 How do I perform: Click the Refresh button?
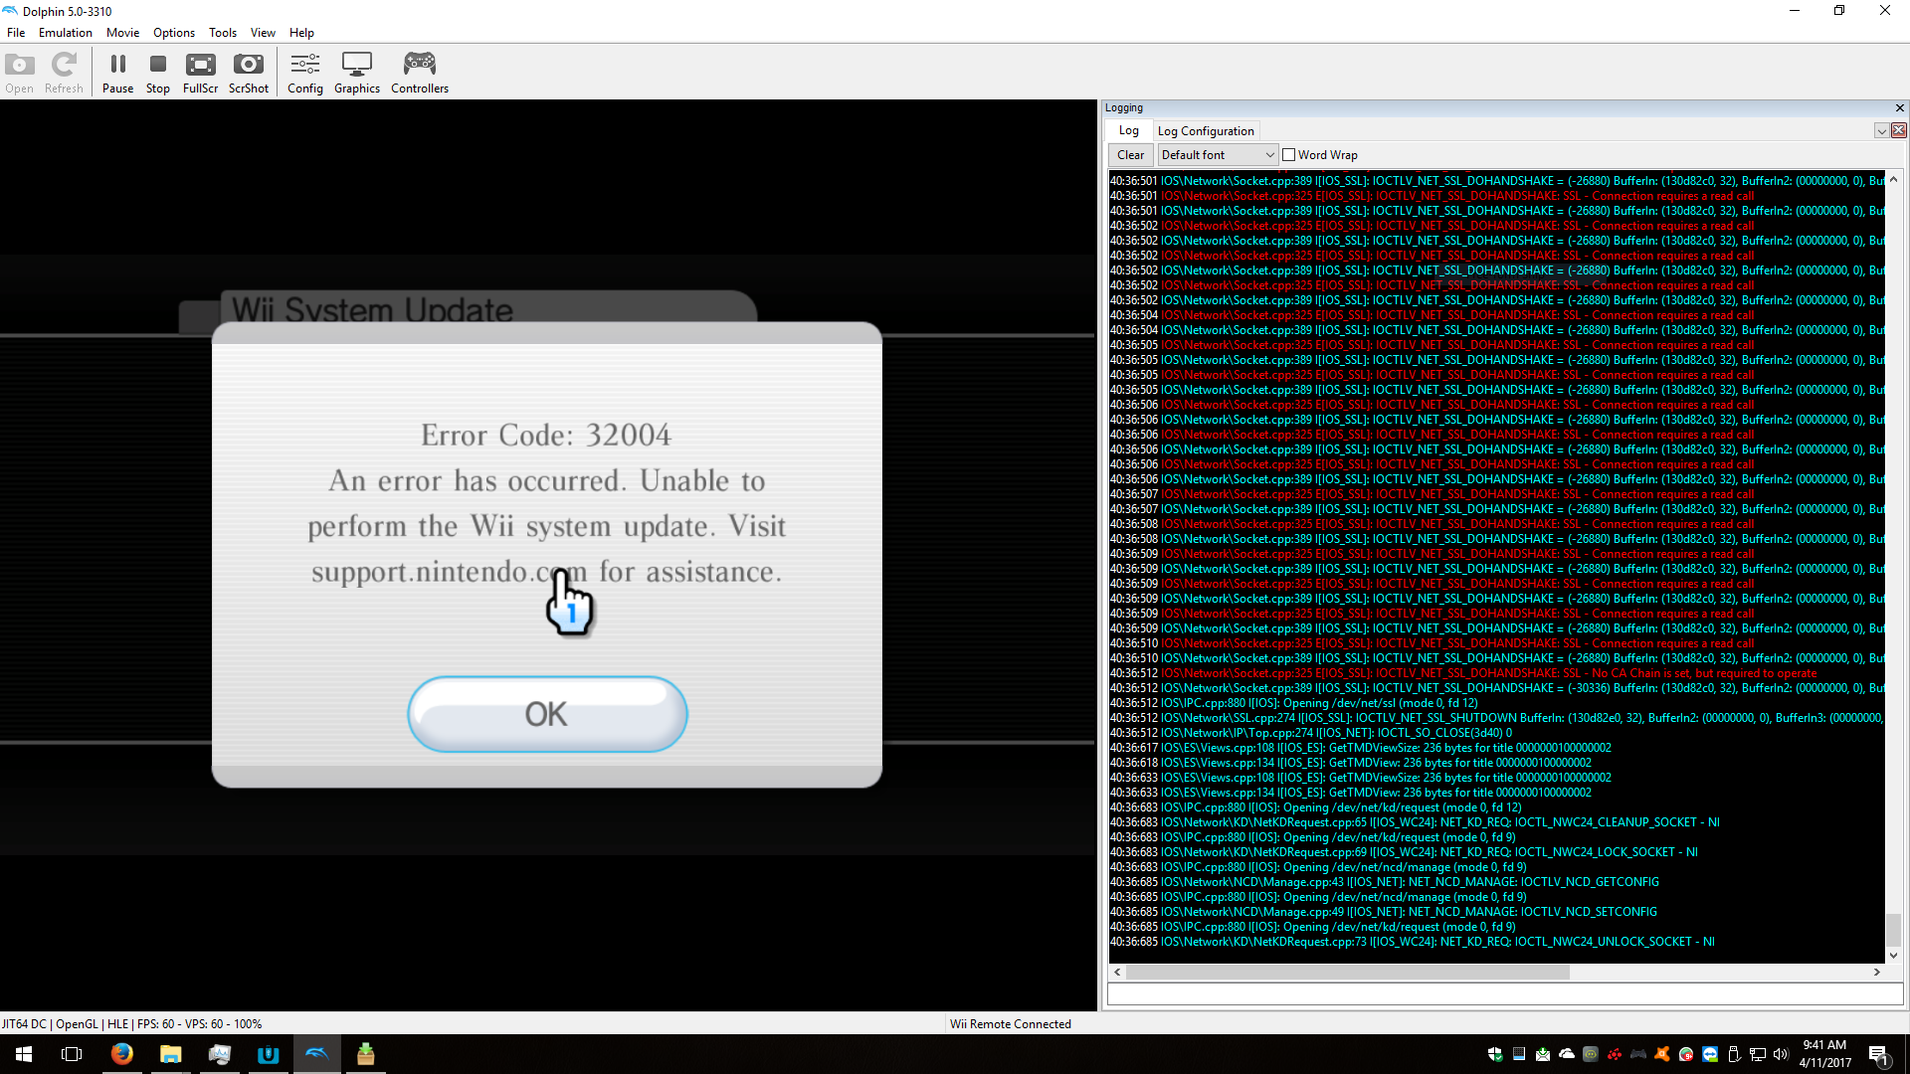click(62, 71)
